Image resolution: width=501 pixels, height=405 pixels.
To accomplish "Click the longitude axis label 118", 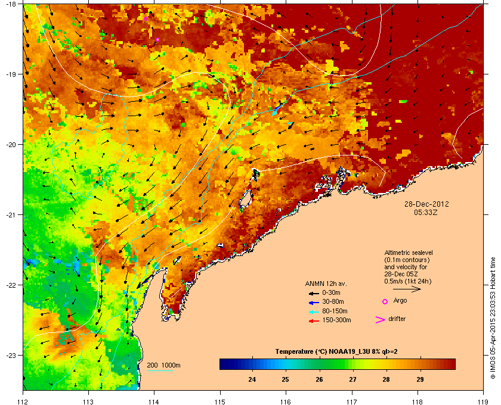I will [417, 401].
